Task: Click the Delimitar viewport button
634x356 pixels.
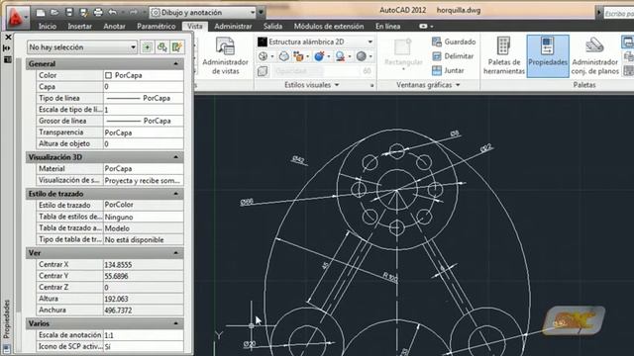Action: pyautogui.click(x=454, y=56)
